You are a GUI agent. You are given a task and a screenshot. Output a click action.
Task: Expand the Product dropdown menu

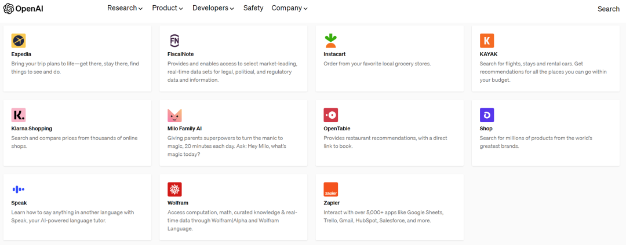168,8
